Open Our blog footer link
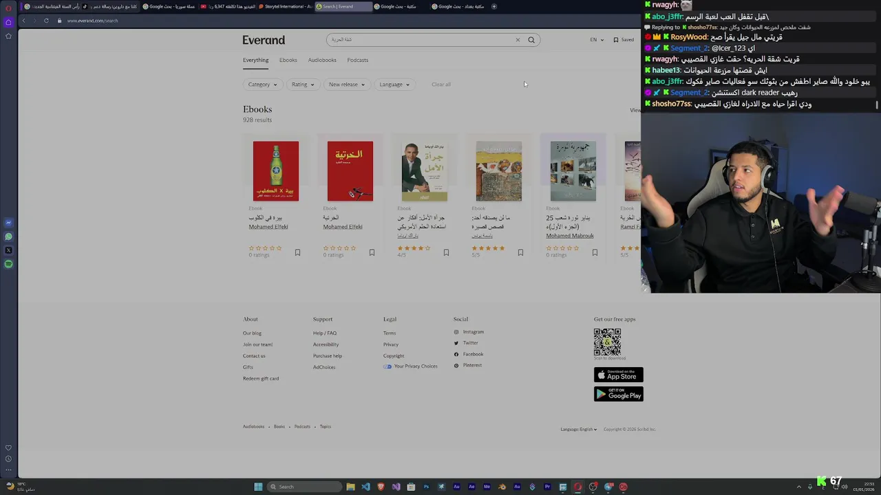 [x=252, y=333]
